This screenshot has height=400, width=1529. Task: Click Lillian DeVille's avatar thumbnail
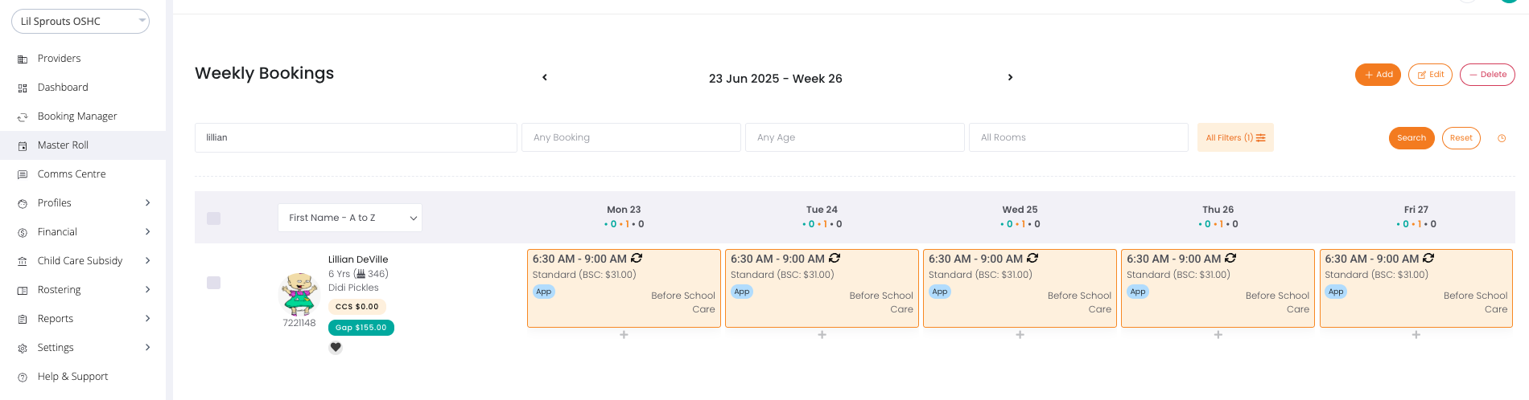coord(299,294)
